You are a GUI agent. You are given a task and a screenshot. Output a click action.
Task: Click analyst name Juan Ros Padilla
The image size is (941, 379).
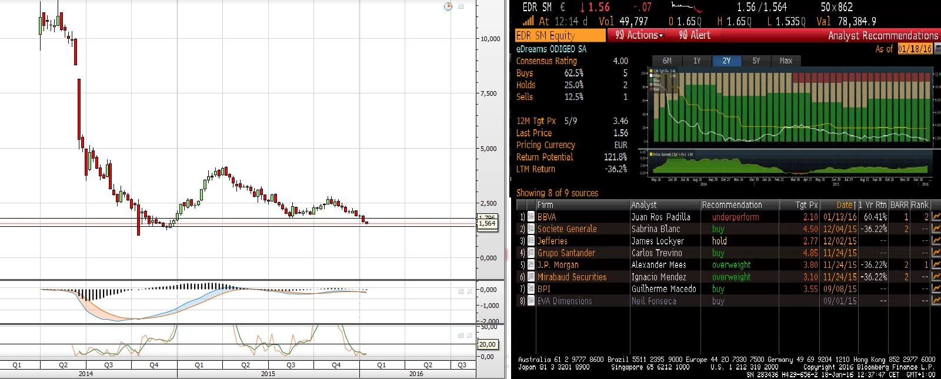click(x=661, y=217)
